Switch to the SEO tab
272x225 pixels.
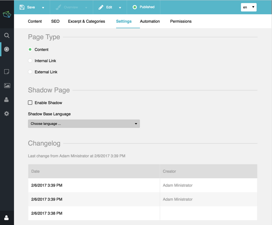click(55, 21)
